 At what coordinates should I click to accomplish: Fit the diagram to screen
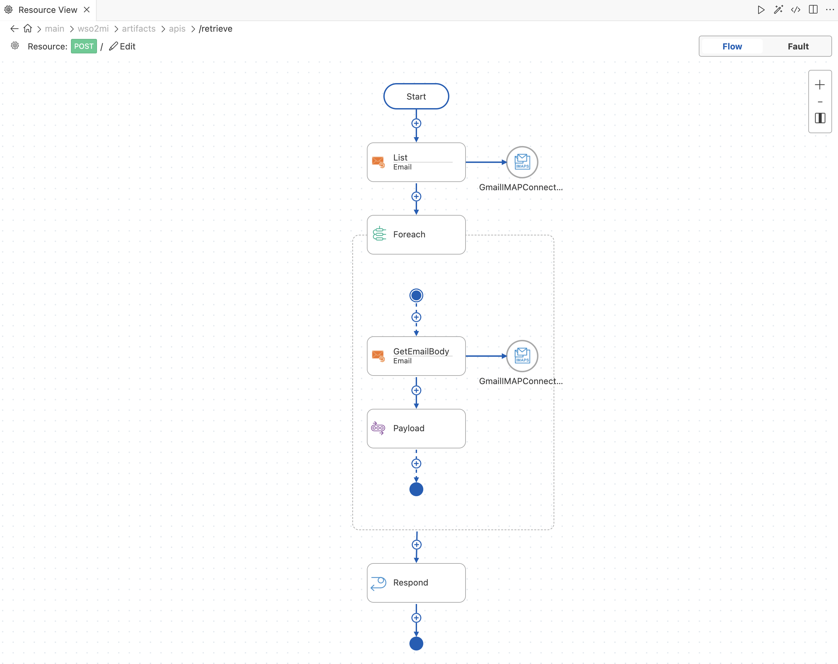pyautogui.click(x=820, y=118)
